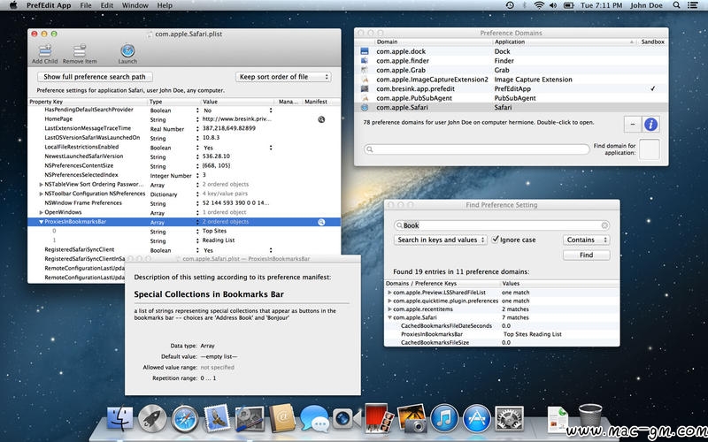Select PrefEditApp in the Application column
This screenshot has width=708, height=442.
(512, 89)
